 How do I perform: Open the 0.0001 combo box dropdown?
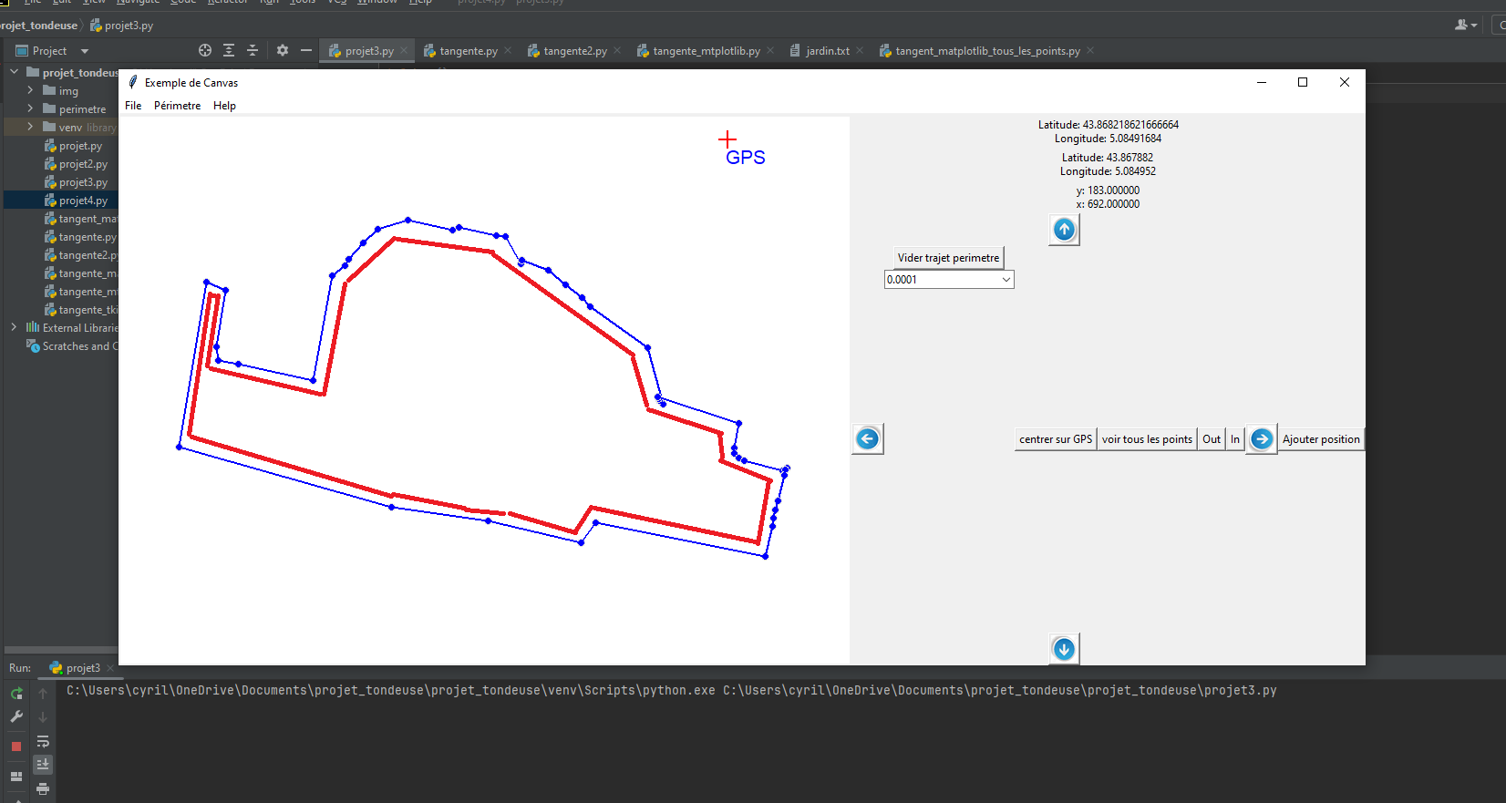[1006, 280]
